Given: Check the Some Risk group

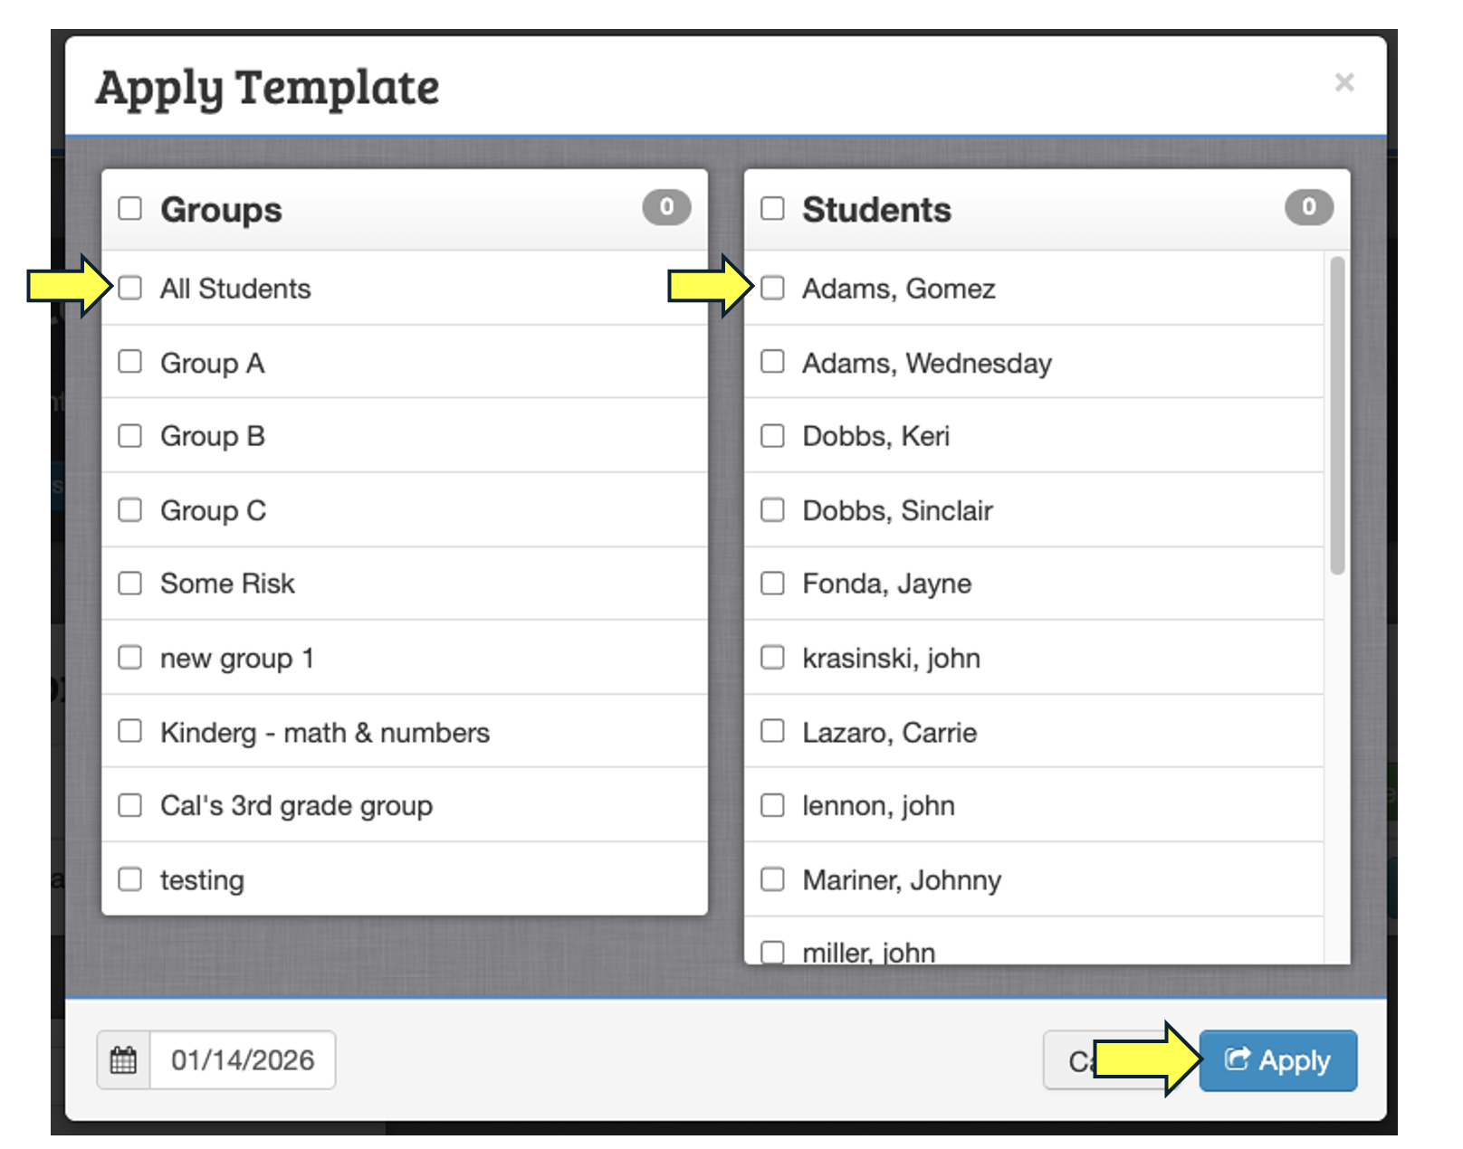Looking at the screenshot, I should point(130,584).
